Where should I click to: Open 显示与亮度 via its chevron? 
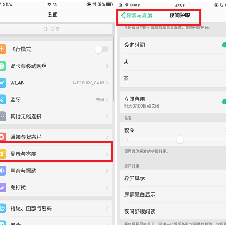pyautogui.click(x=107, y=154)
